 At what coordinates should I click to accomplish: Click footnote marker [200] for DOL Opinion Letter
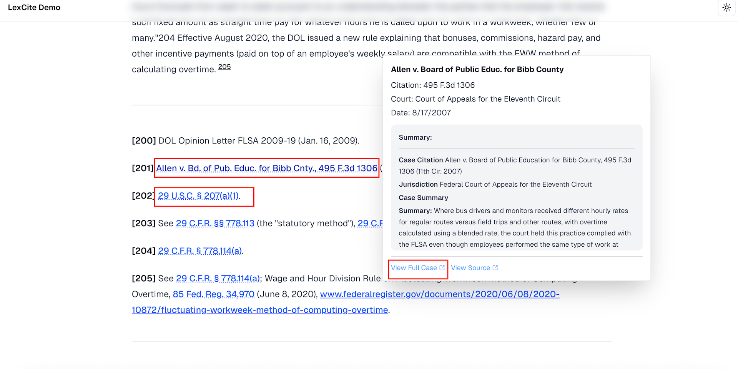coord(143,140)
